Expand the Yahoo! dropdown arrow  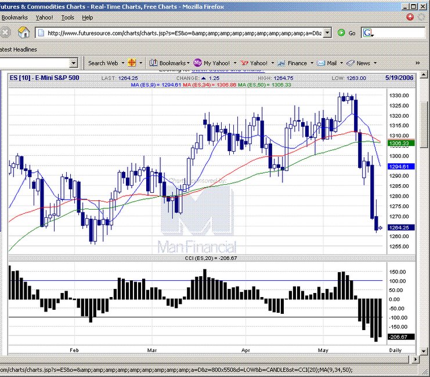pos(273,63)
